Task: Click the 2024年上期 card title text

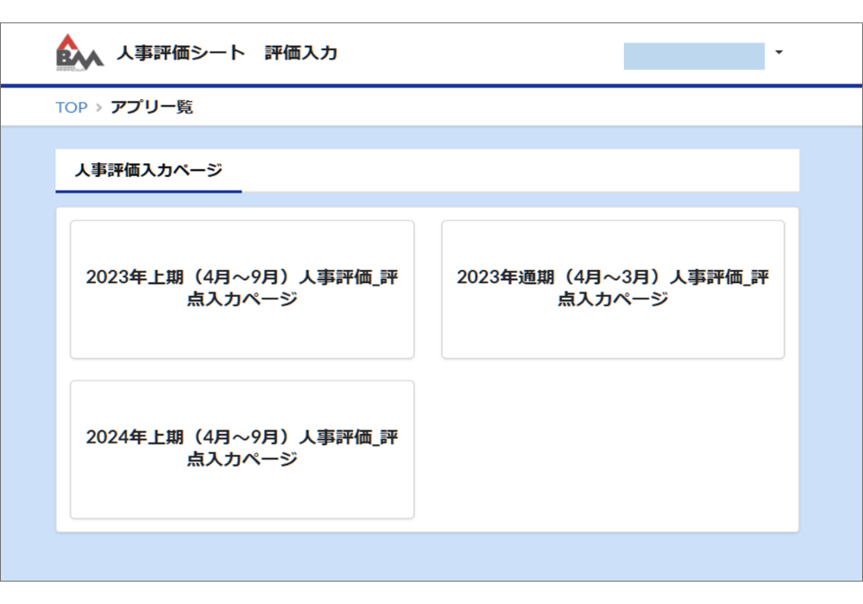Action: coord(242,448)
